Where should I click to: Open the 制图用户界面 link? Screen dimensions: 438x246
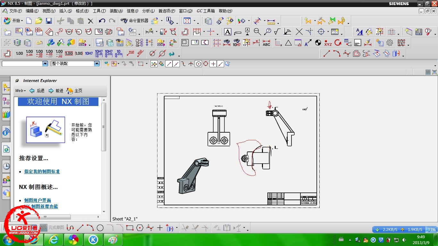[38, 201]
